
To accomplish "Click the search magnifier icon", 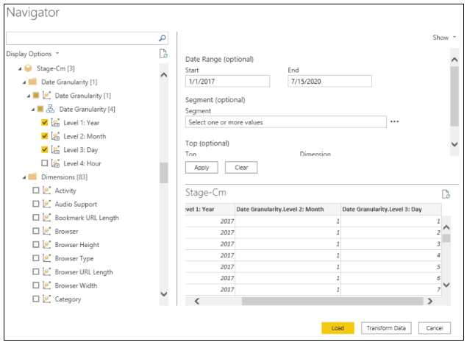I will point(163,38).
